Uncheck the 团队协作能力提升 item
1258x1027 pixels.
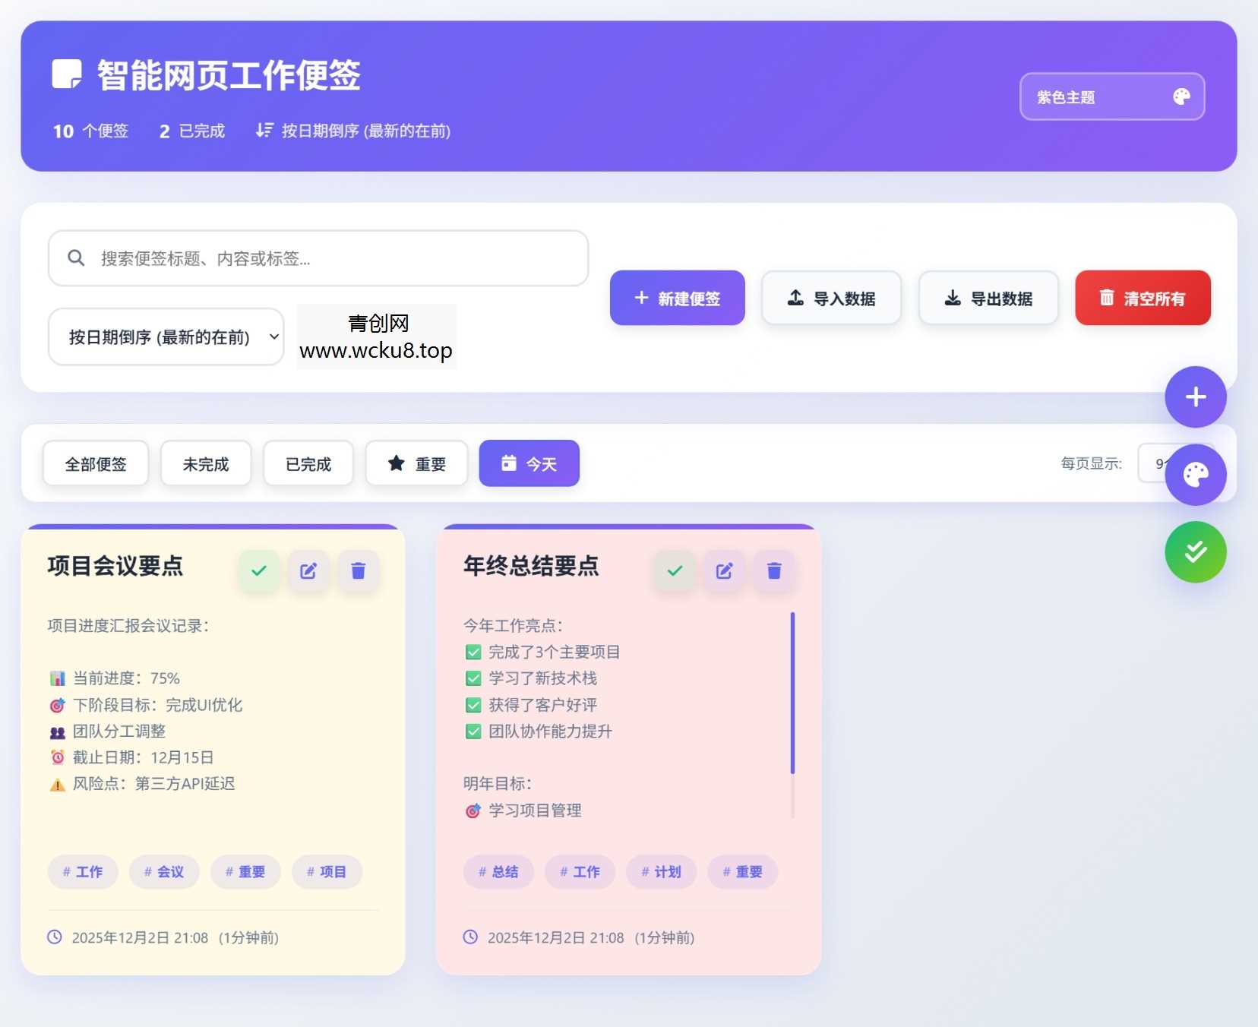tap(473, 732)
